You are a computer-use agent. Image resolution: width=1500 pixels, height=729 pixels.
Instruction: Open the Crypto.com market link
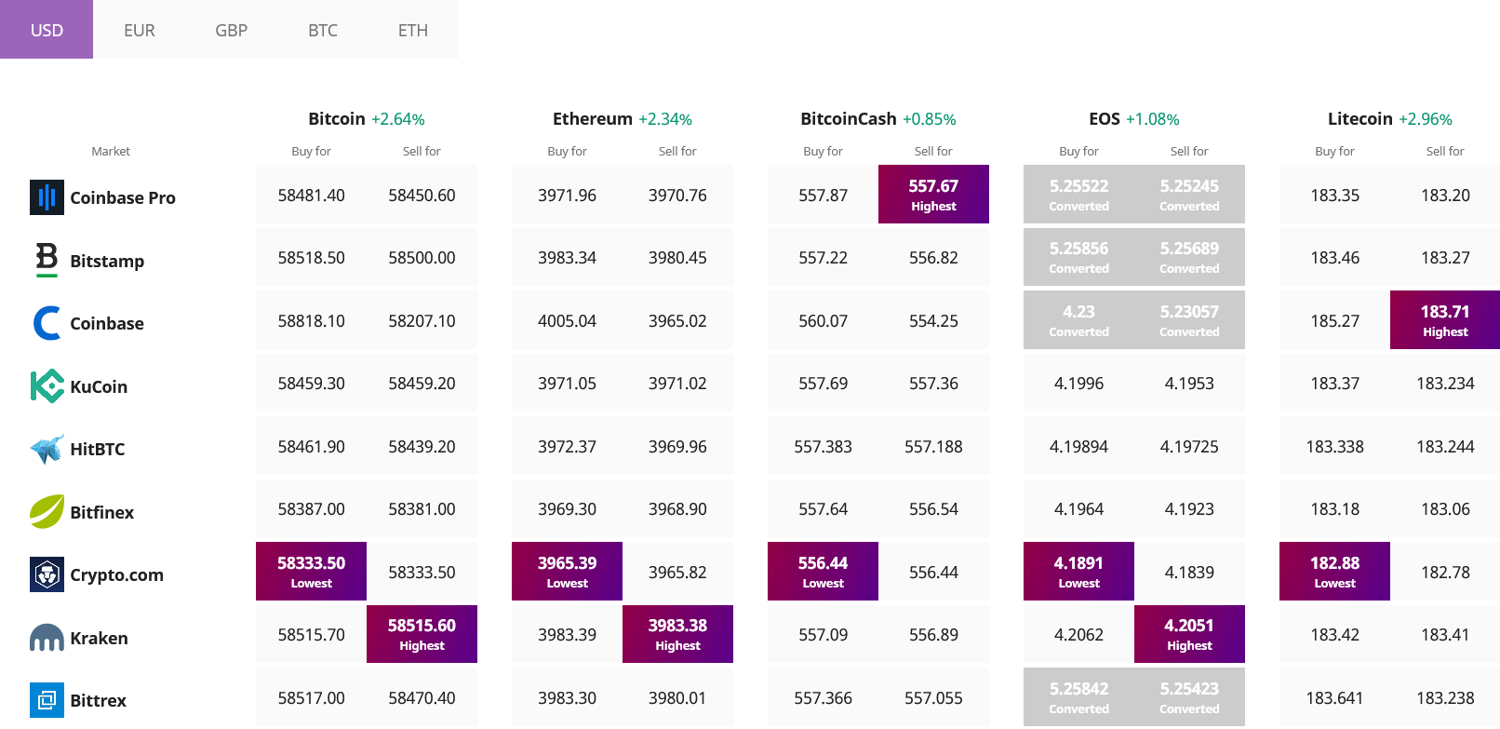tap(117, 574)
